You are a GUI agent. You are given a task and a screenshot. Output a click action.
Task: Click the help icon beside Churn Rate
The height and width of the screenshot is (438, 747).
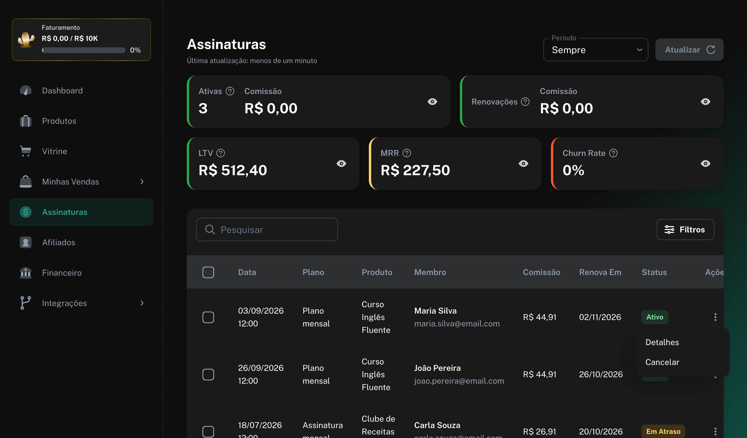tap(613, 153)
